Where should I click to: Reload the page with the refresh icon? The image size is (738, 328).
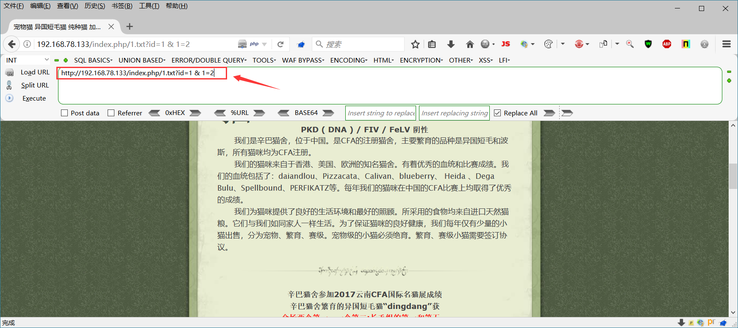[280, 44]
